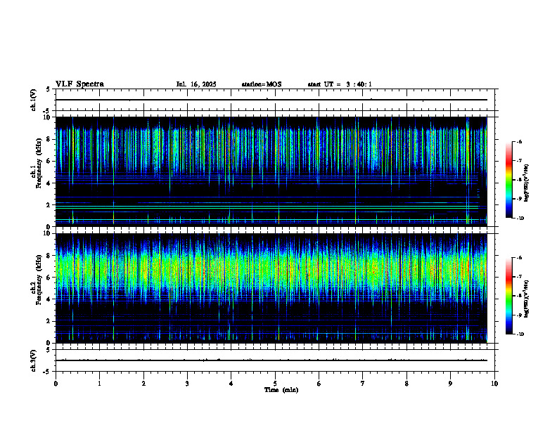
Task: Click the "station=MOS" header label
Action: 262,84
